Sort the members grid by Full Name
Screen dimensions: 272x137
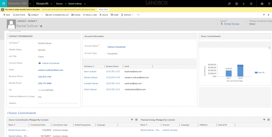89,66
